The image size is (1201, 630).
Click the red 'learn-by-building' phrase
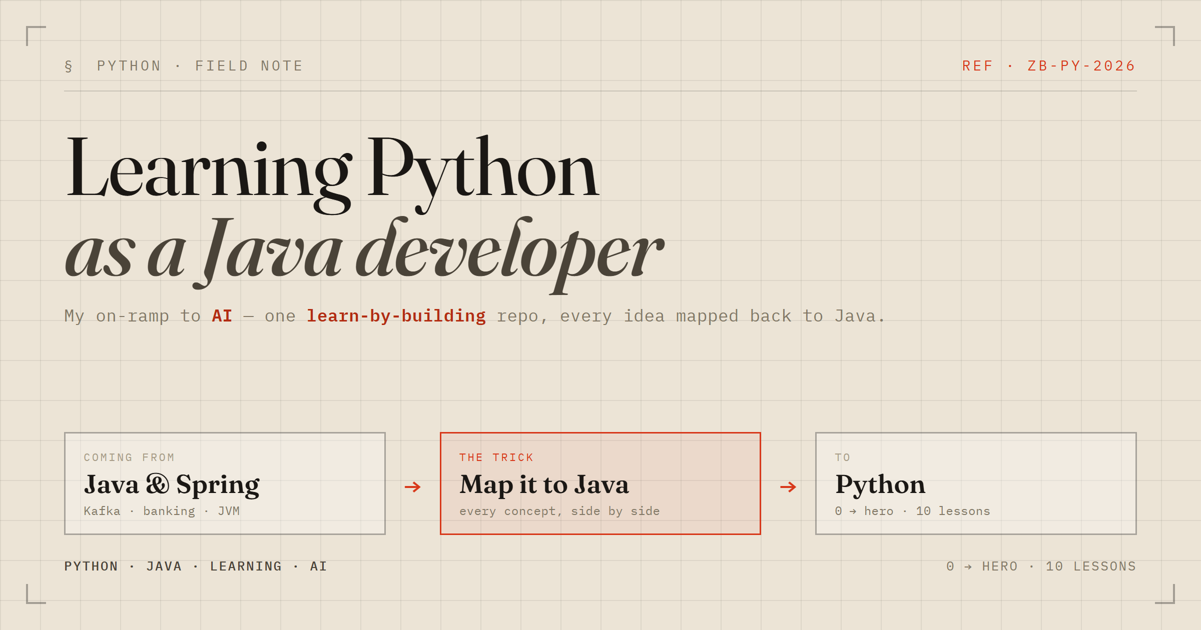[x=396, y=316]
